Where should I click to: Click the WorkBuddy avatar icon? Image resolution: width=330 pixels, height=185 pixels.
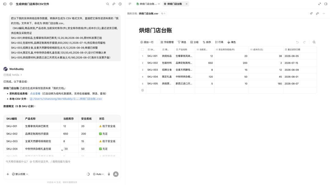5,69
